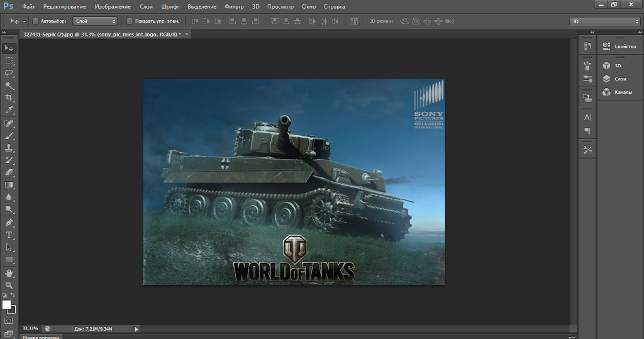644x339 pixels.
Task: Open the Изображение menu
Action: pos(113,6)
